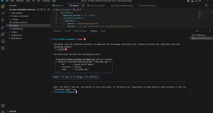This screenshot has height=113, width=213.
Task: Toggle the primary sidebar layout button
Action: point(189,1)
